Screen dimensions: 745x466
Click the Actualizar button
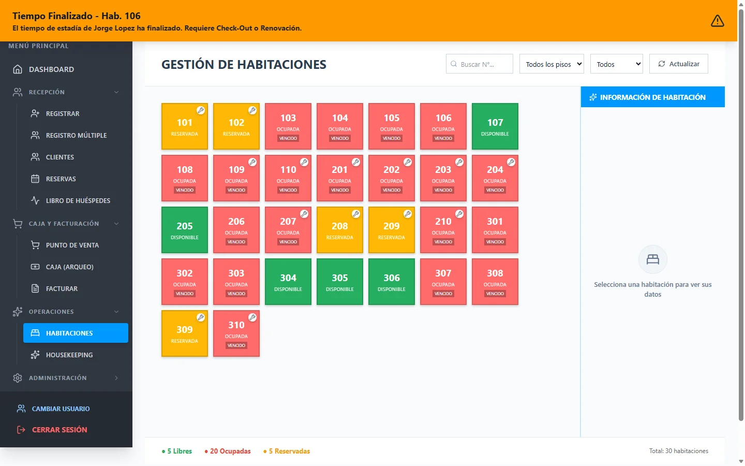pyautogui.click(x=679, y=64)
